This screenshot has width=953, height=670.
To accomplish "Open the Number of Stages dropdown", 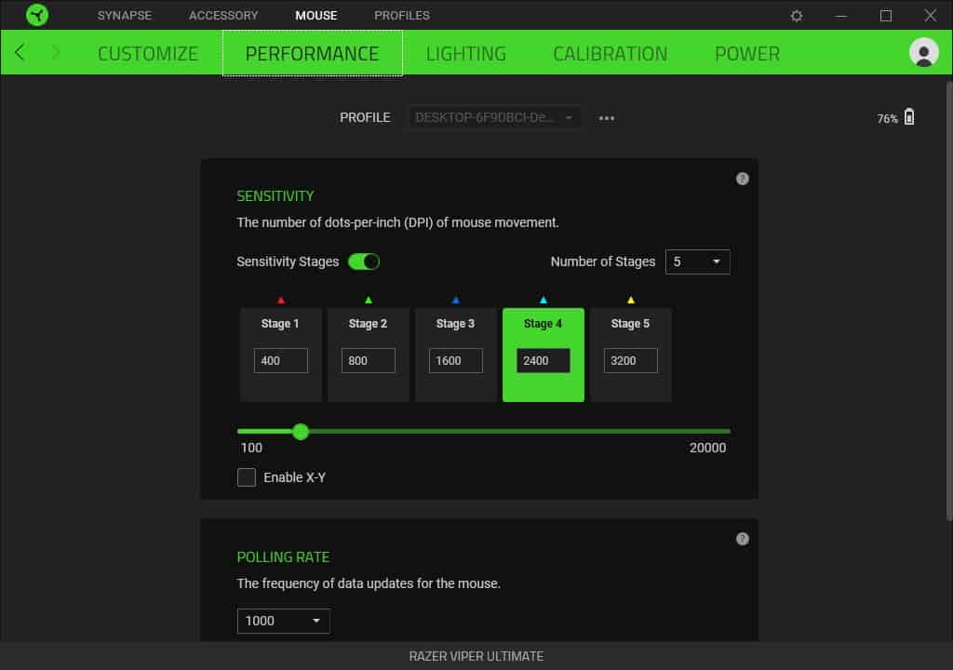I will [697, 261].
